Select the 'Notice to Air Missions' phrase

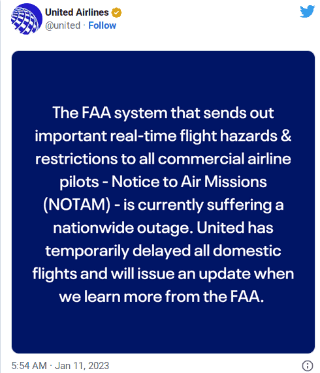pos(189,182)
